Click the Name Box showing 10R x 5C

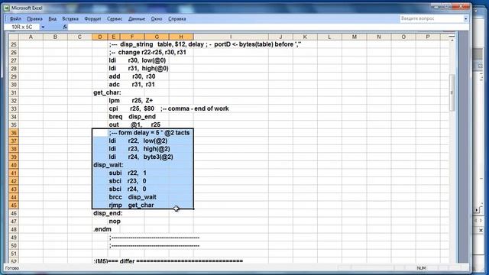(22, 27)
